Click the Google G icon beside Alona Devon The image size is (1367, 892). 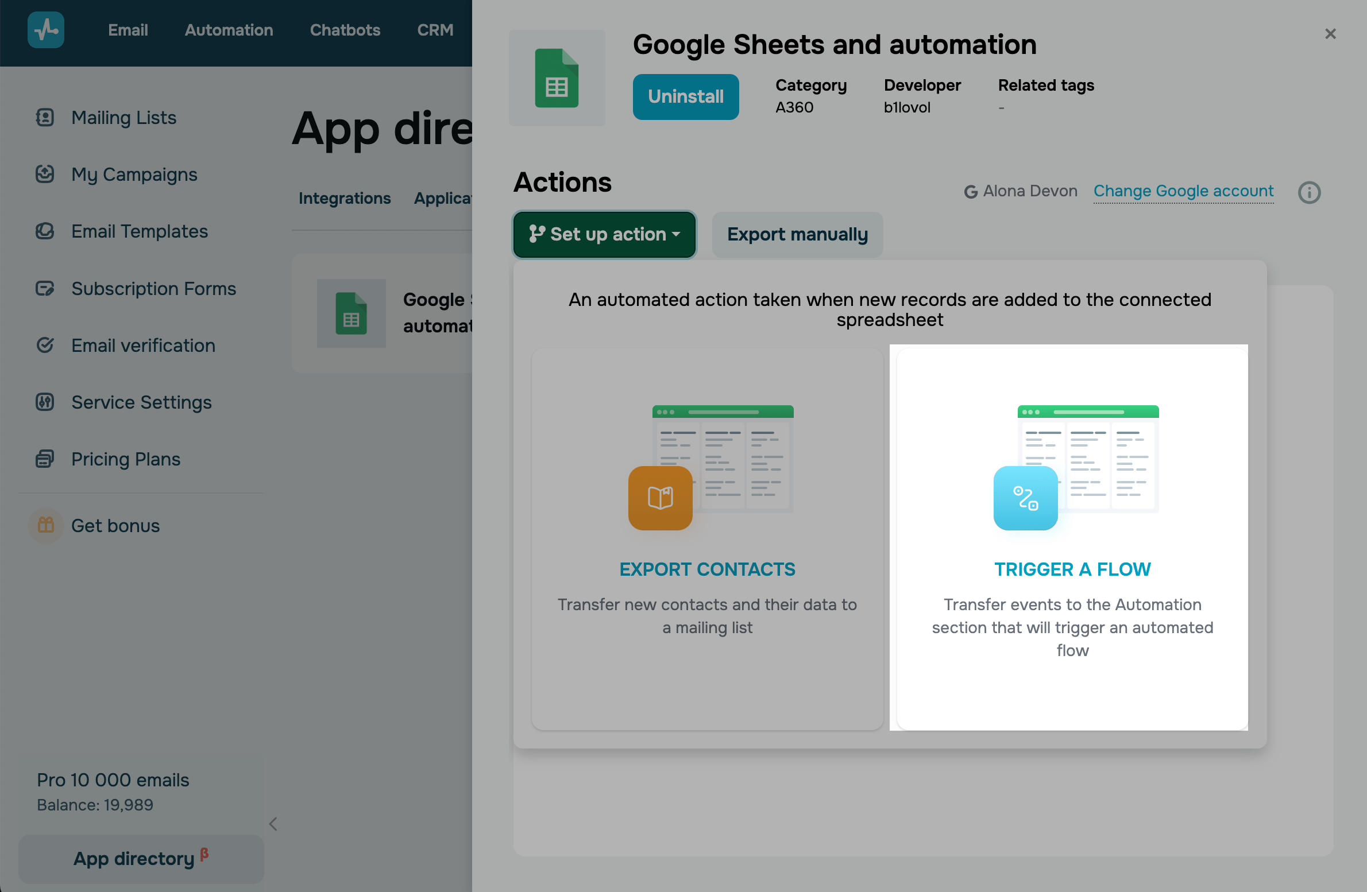971,192
